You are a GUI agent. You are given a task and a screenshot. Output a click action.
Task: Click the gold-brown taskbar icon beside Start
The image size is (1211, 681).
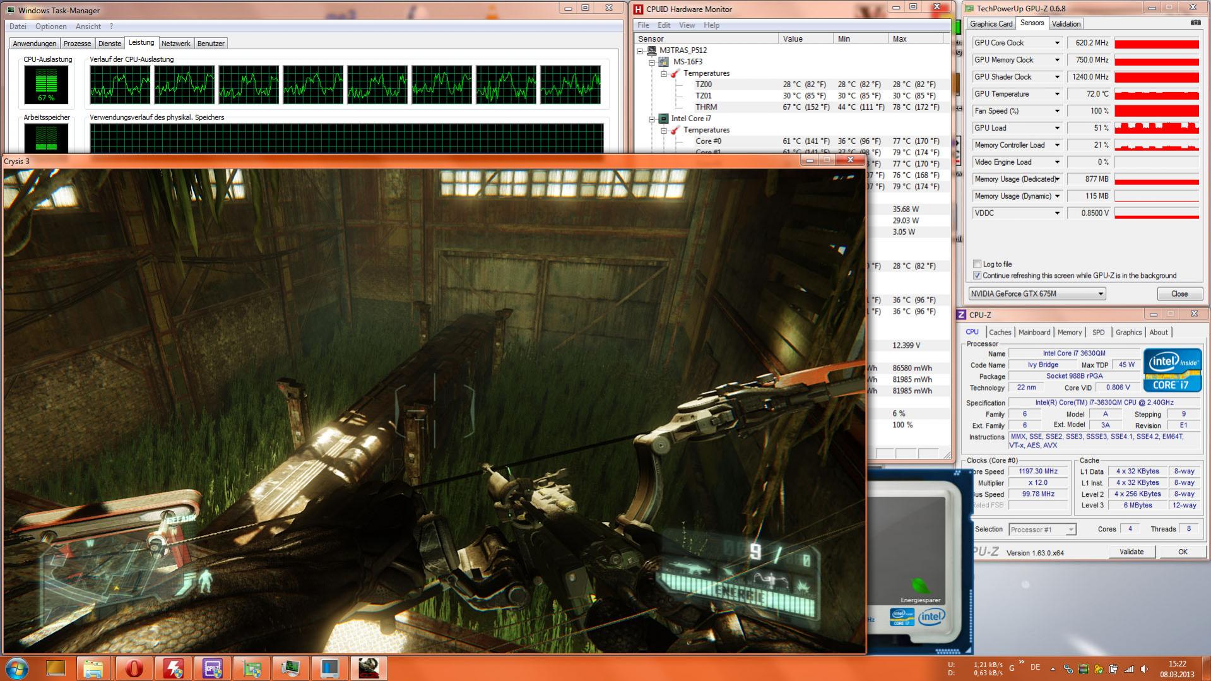pos(56,668)
